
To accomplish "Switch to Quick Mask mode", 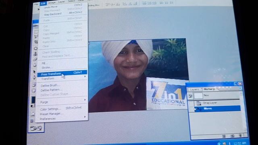I will [x=33, y=114].
